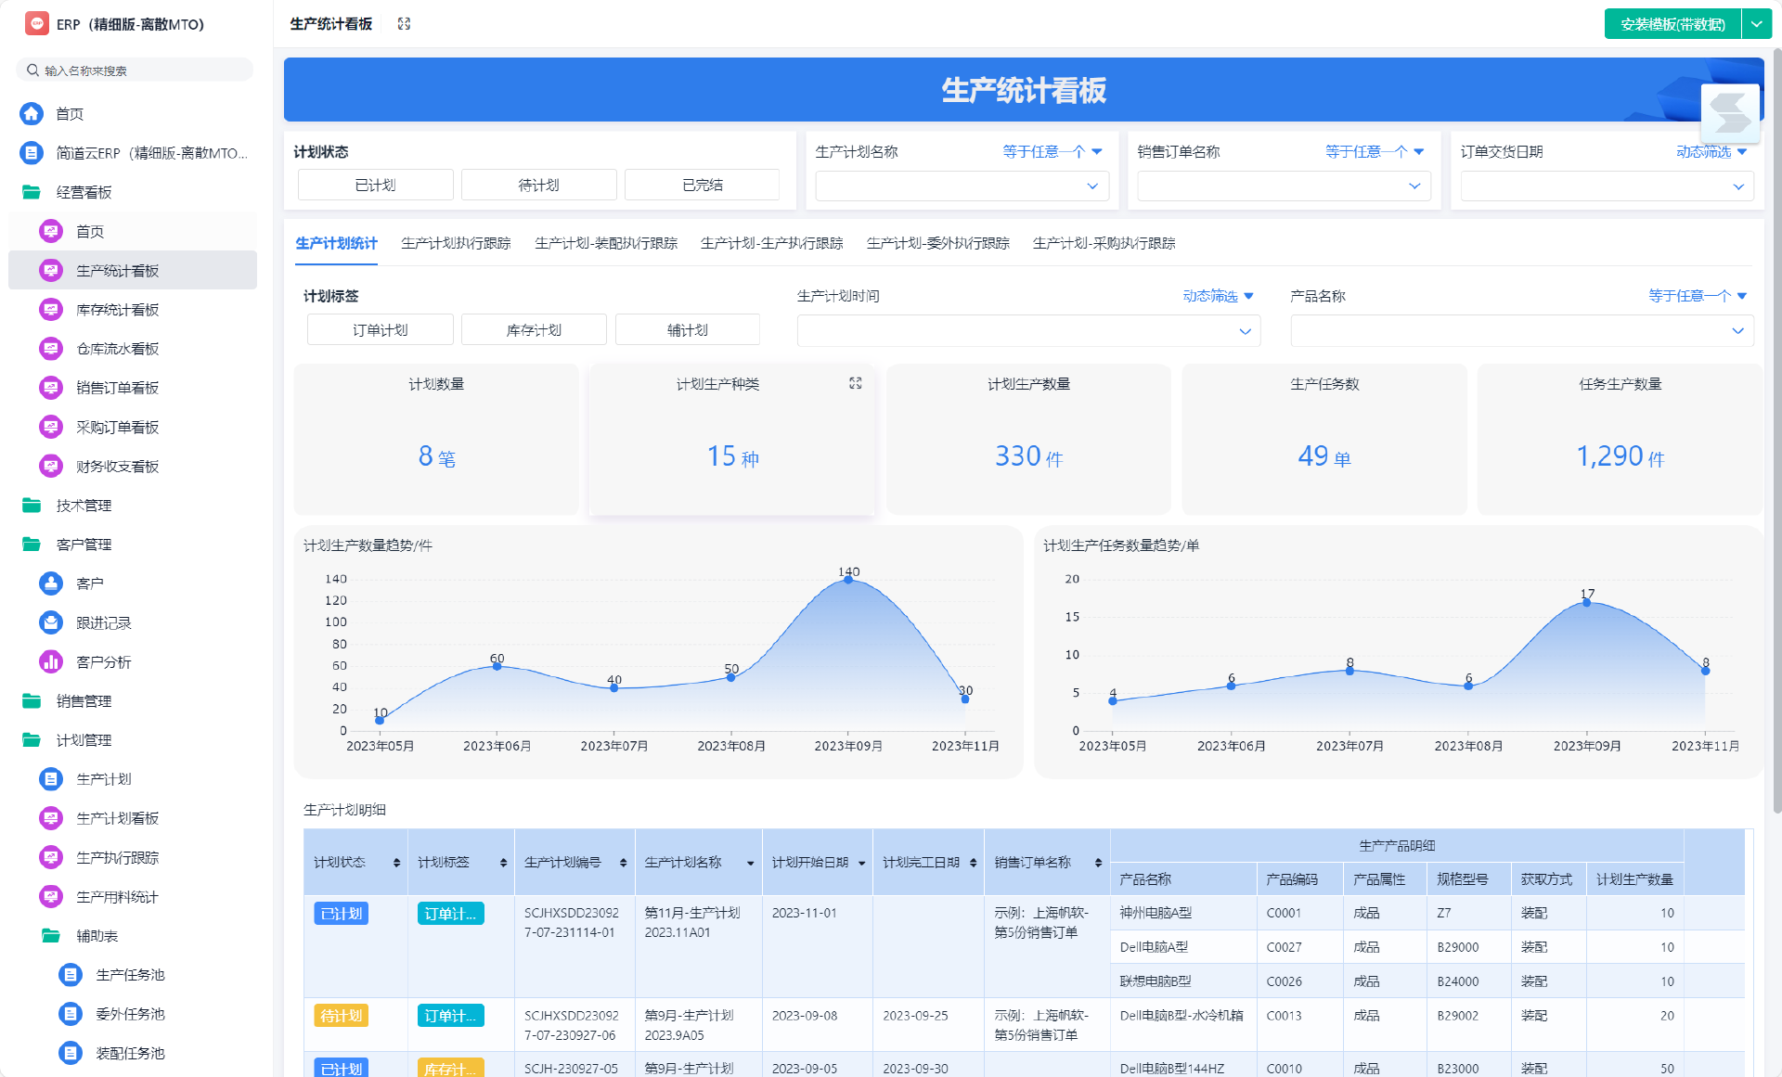Open 跟进记录 sidebar item
Viewport: 1782px width, 1077px height.
[103, 622]
